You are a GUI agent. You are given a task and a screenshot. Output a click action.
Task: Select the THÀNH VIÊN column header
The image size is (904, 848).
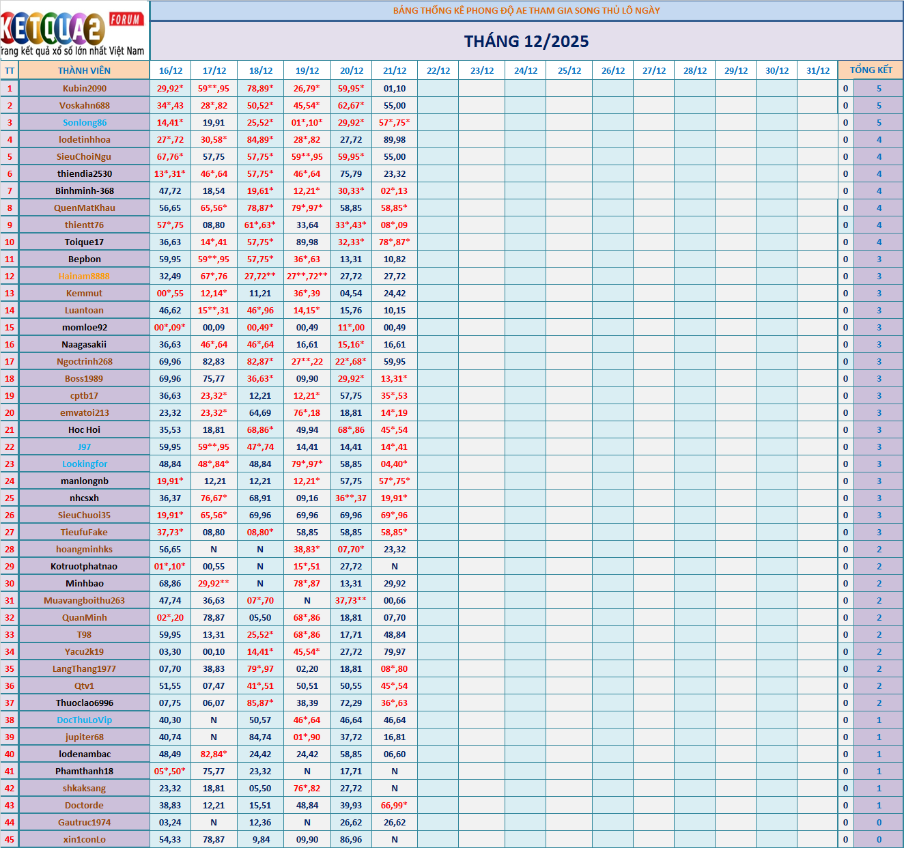point(84,70)
